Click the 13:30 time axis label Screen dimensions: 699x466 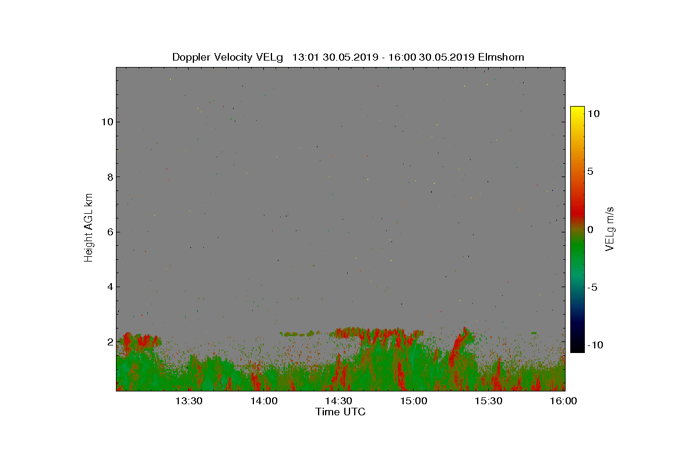(x=189, y=401)
